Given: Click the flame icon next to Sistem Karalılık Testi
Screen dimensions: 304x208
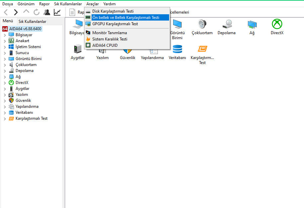Looking at the screenshot, I should [88, 39].
